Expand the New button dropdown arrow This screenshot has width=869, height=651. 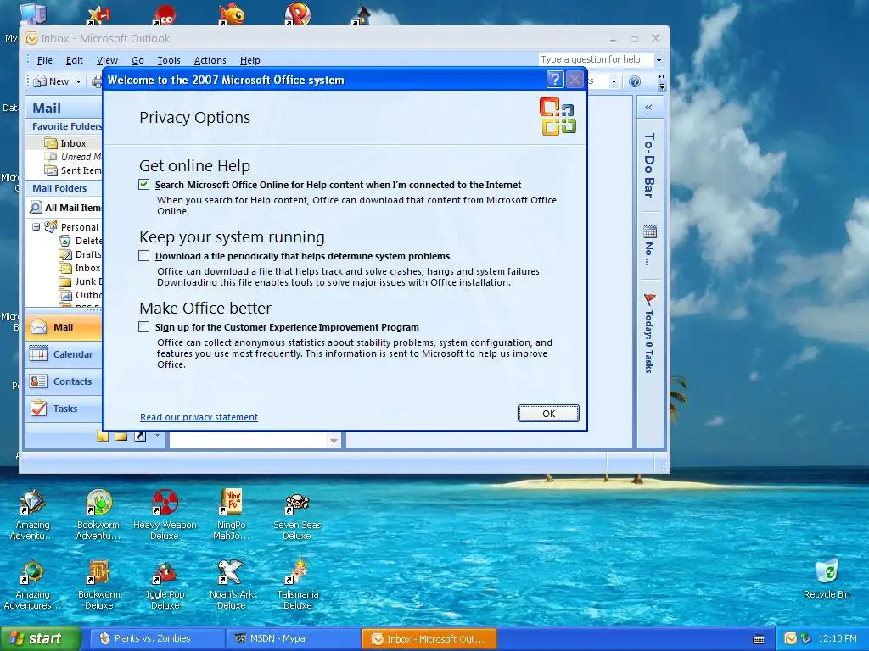[78, 81]
